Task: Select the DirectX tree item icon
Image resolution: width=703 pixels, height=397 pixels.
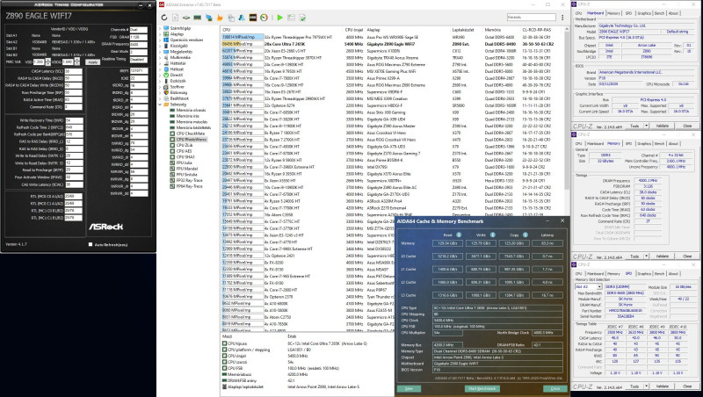Action: pos(166,75)
